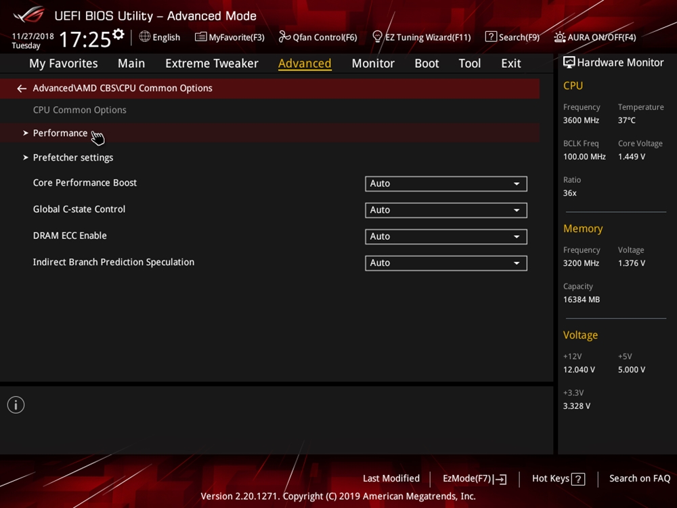The image size is (677, 508).
Task: Click the EZ Tuning Wizard bulb icon
Action: [x=377, y=37]
